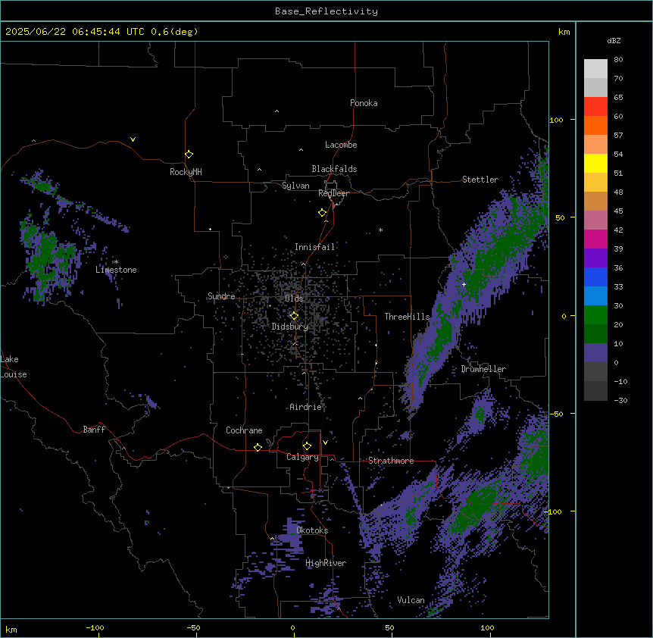Viewport: 653px width, 638px height.
Task: Click the RockyMH town label
Action: point(186,172)
